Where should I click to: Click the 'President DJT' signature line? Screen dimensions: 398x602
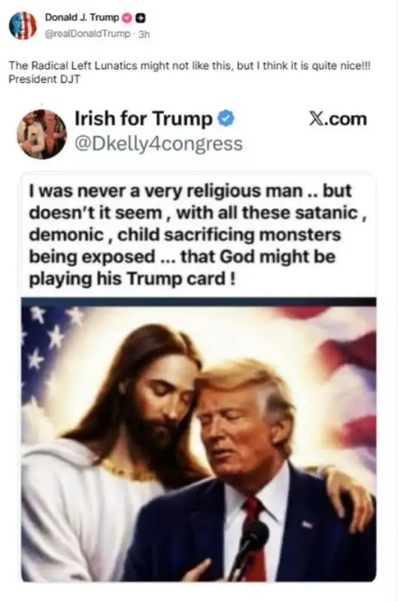pyautogui.click(x=44, y=80)
